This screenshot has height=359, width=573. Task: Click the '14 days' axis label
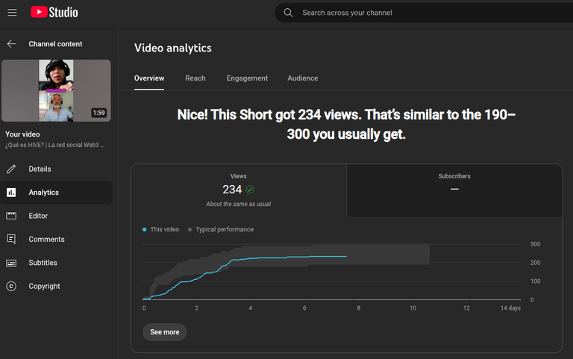pos(510,308)
